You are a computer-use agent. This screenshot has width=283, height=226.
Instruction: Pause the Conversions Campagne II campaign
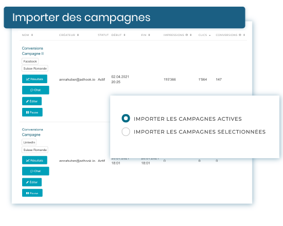point(32,112)
